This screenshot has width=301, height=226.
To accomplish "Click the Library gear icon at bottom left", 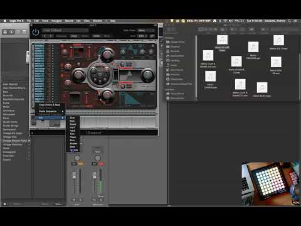I will click(x=6, y=204).
